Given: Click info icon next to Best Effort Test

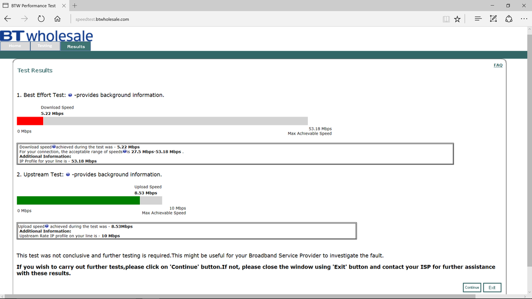Looking at the screenshot, I should 70,95.
